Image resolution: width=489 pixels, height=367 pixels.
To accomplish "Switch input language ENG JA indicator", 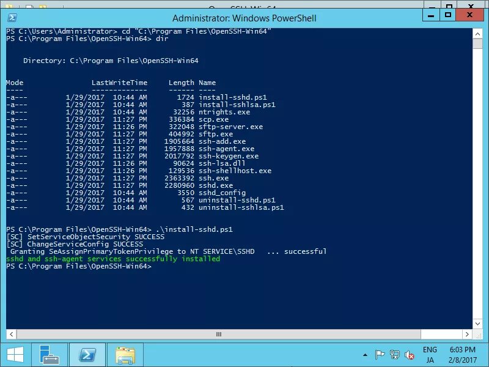I will 430,355.
